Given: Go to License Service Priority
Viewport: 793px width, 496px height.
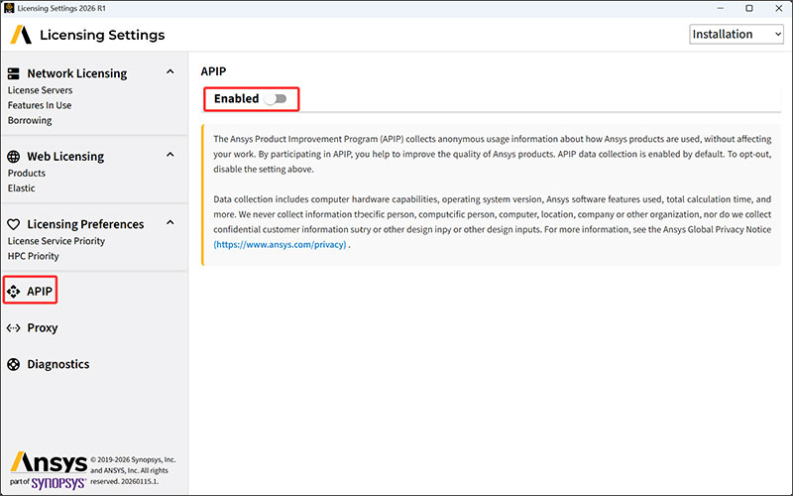Looking at the screenshot, I should click(x=57, y=241).
